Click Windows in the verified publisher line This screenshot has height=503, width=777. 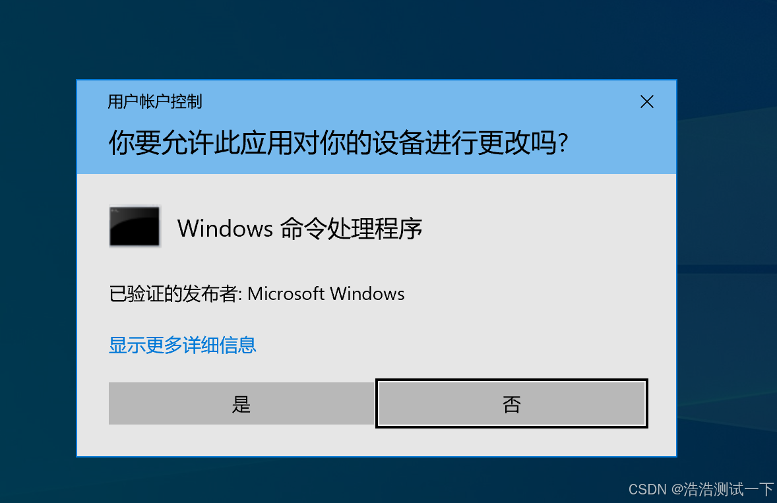367,293
